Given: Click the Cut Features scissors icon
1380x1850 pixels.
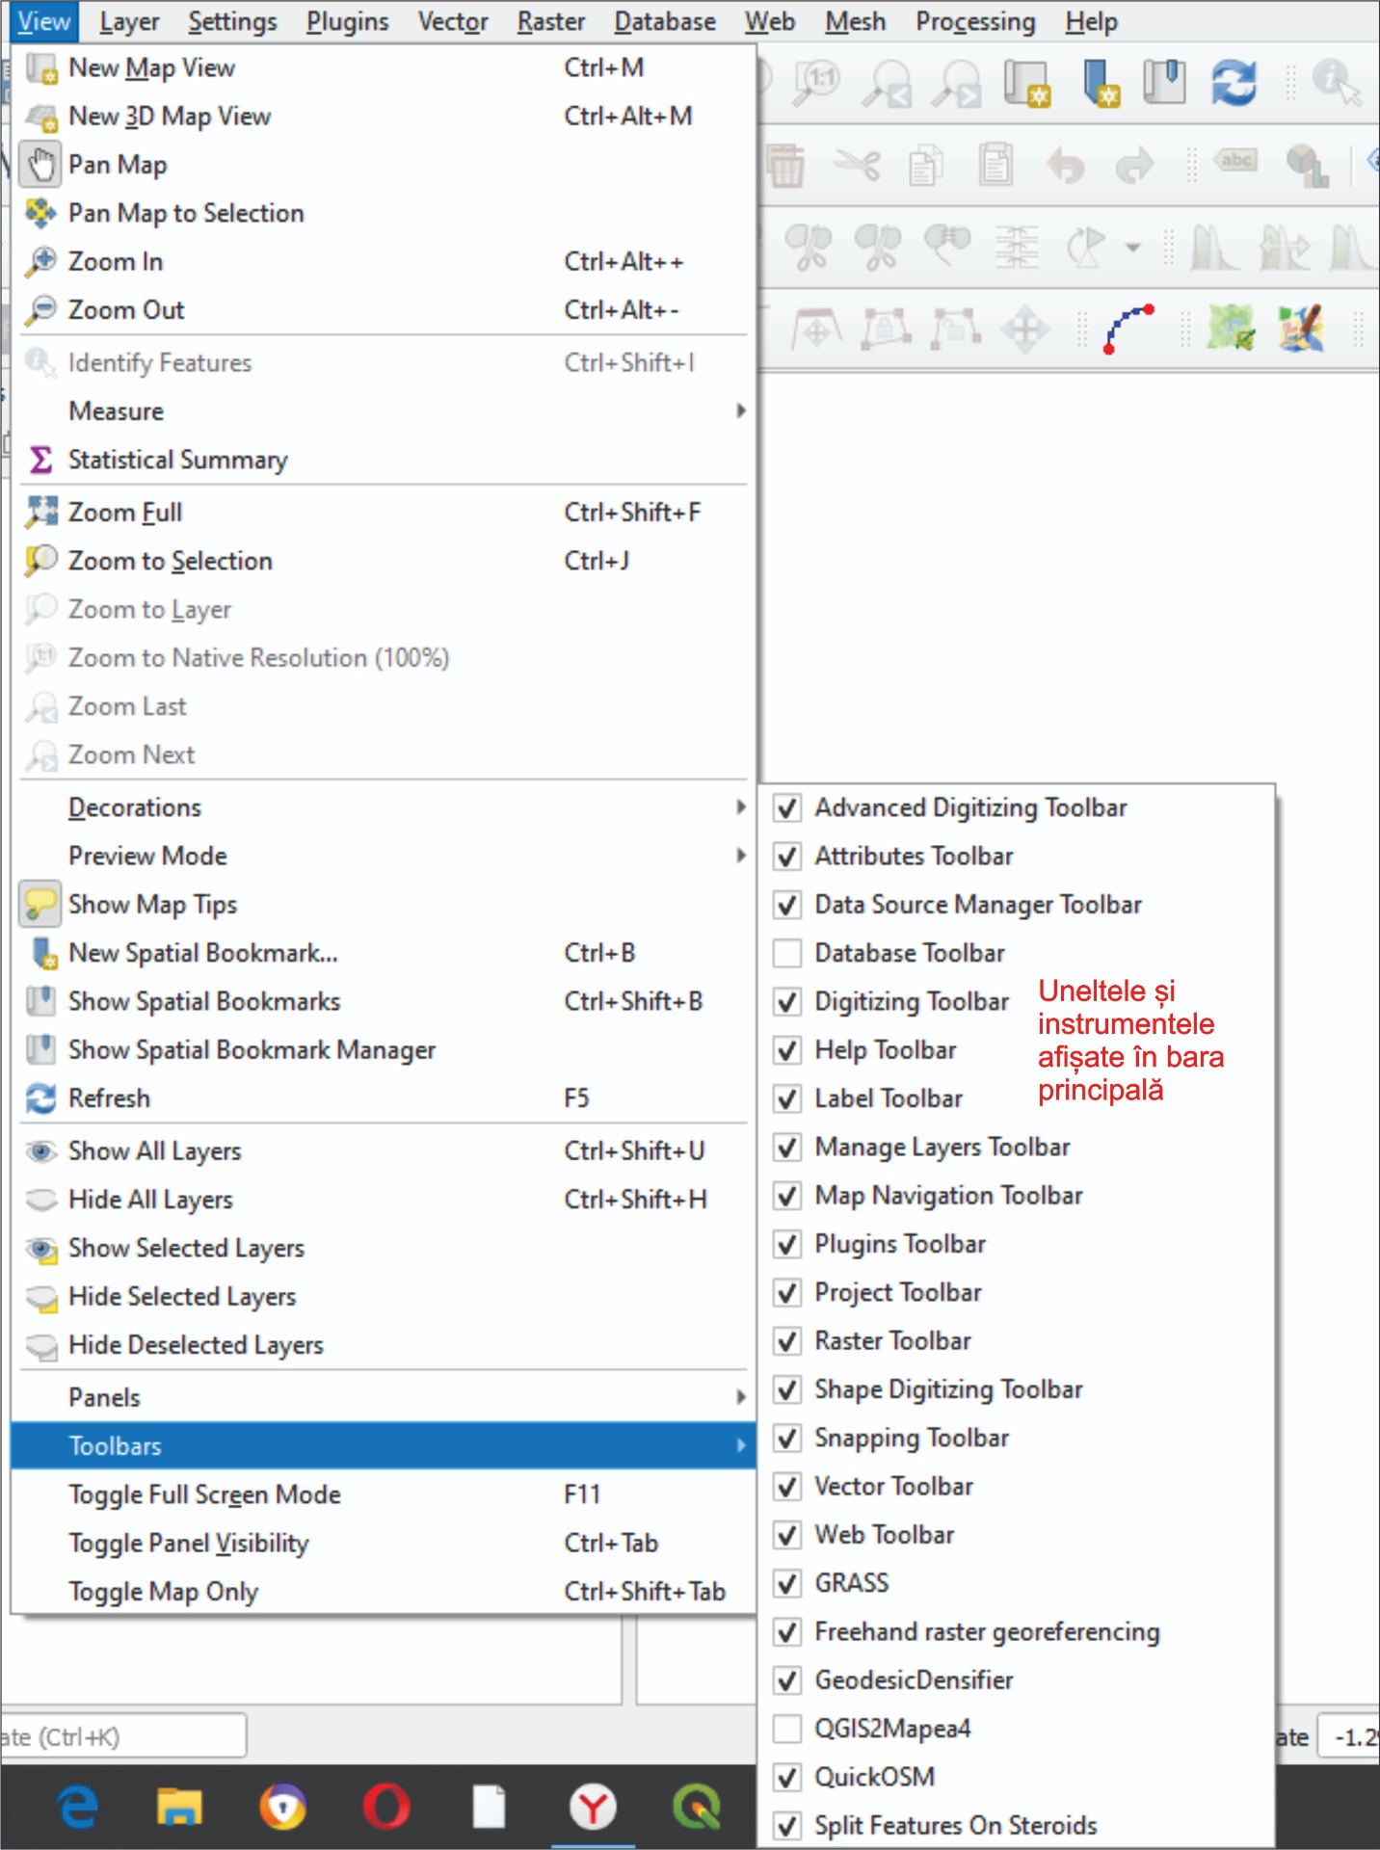Looking at the screenshot, I should pyautogui.click(x=857, y=165).
